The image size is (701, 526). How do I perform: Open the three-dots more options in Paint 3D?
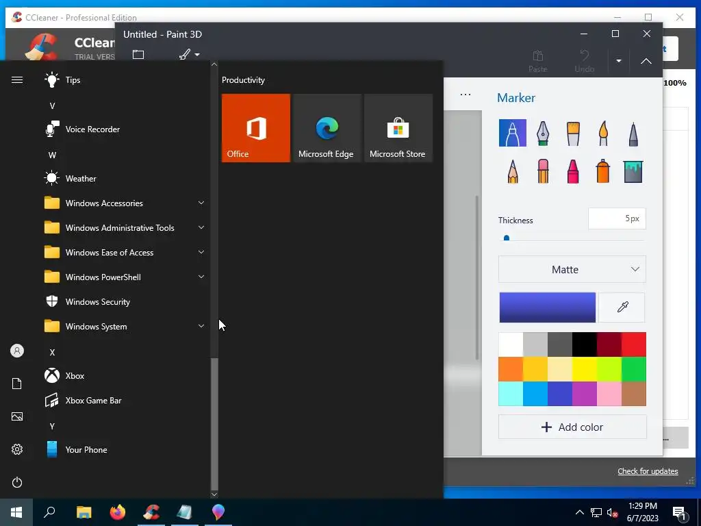pyautogui.click(x=466, y=95)
